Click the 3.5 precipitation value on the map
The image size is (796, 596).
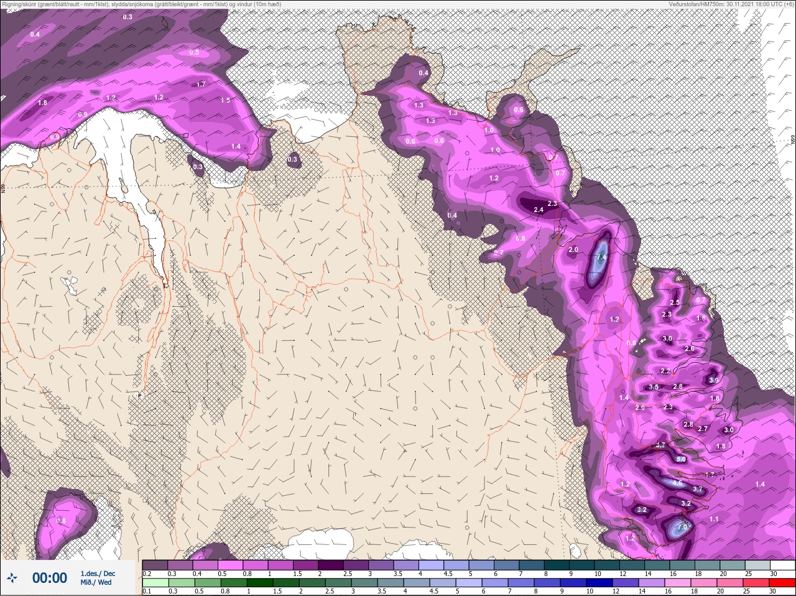pyautogui.click(x=654, y=387)
